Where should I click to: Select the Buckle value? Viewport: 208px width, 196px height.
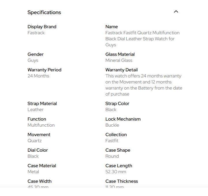[x=112, y=125]
